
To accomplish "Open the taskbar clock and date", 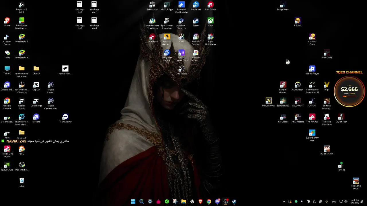I will click(x=354, y=201).
